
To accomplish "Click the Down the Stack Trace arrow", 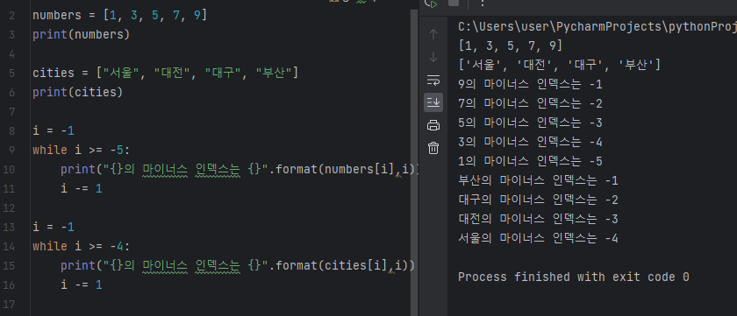I will click(433, 57).
